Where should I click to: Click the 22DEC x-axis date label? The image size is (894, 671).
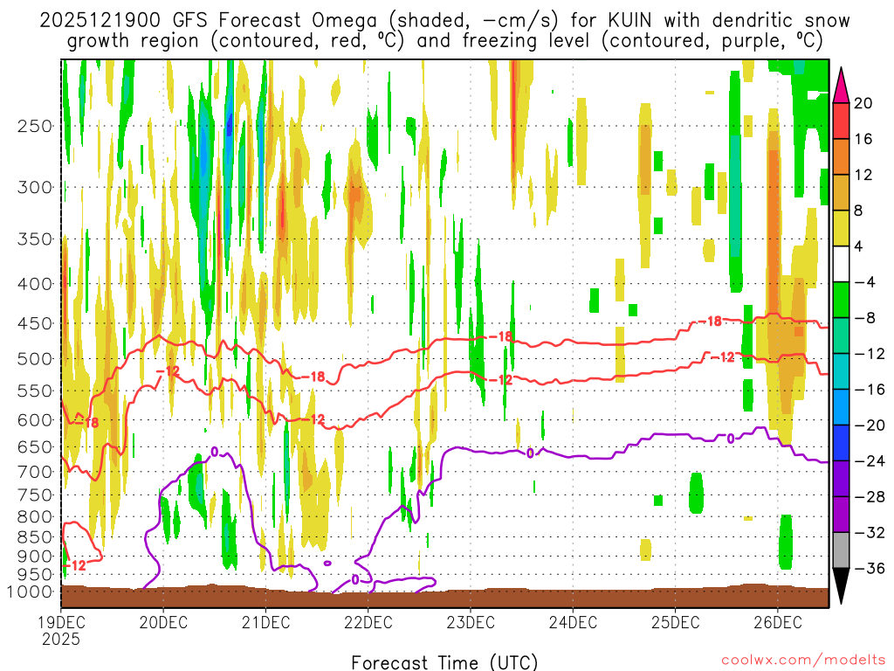point(368,622)
